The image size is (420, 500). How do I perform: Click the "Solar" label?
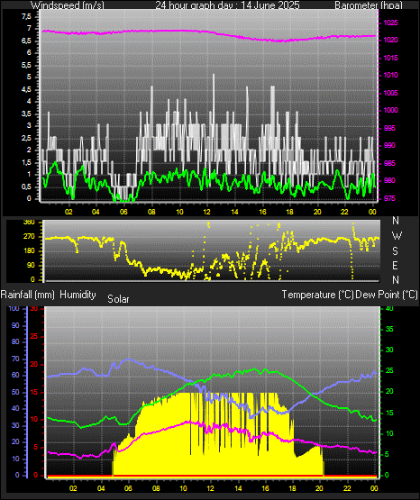tap(118, 299)
